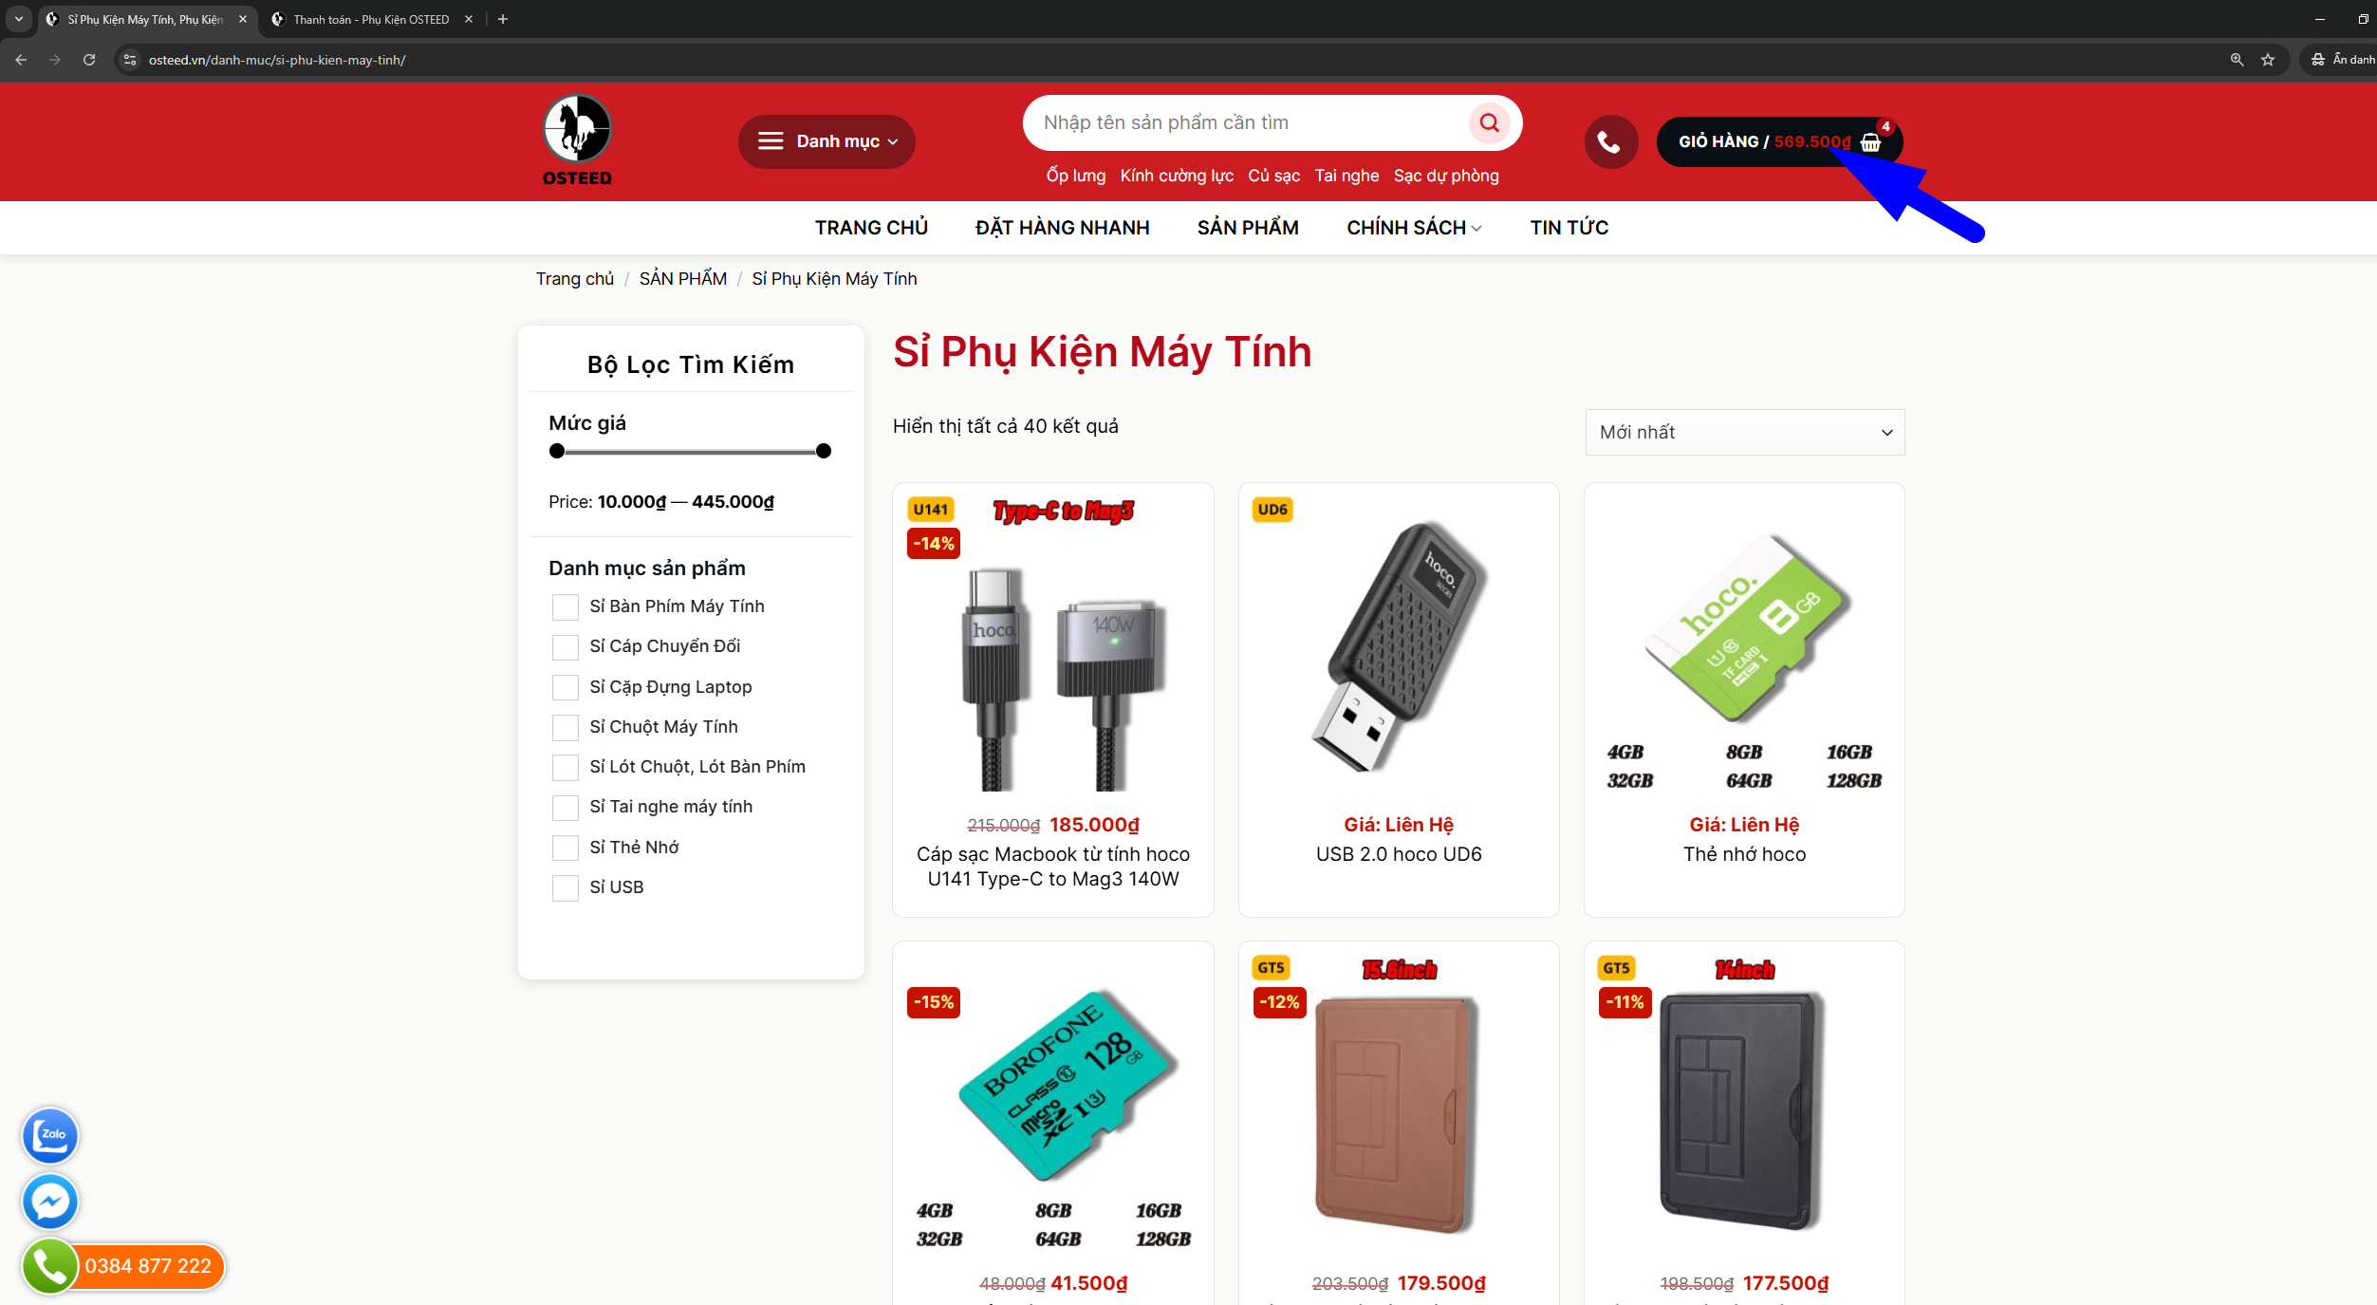The image size is (2377, 1305).
Task: Click the green phone hotline icon
Action: 48,1266
